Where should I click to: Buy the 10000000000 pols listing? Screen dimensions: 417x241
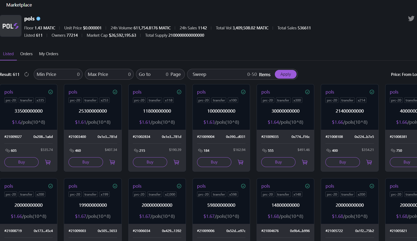pyautogui.click(x=214, y=162)
